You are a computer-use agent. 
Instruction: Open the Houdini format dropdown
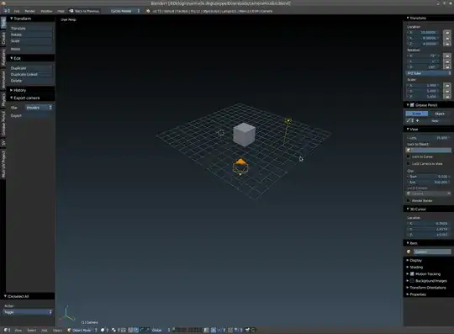click(x=39, y=108)
